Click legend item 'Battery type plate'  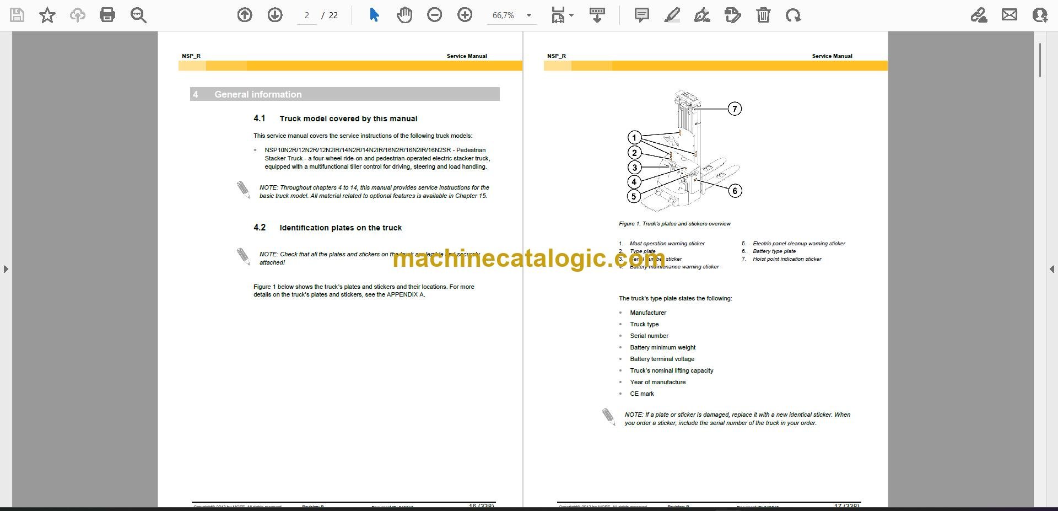774,251
